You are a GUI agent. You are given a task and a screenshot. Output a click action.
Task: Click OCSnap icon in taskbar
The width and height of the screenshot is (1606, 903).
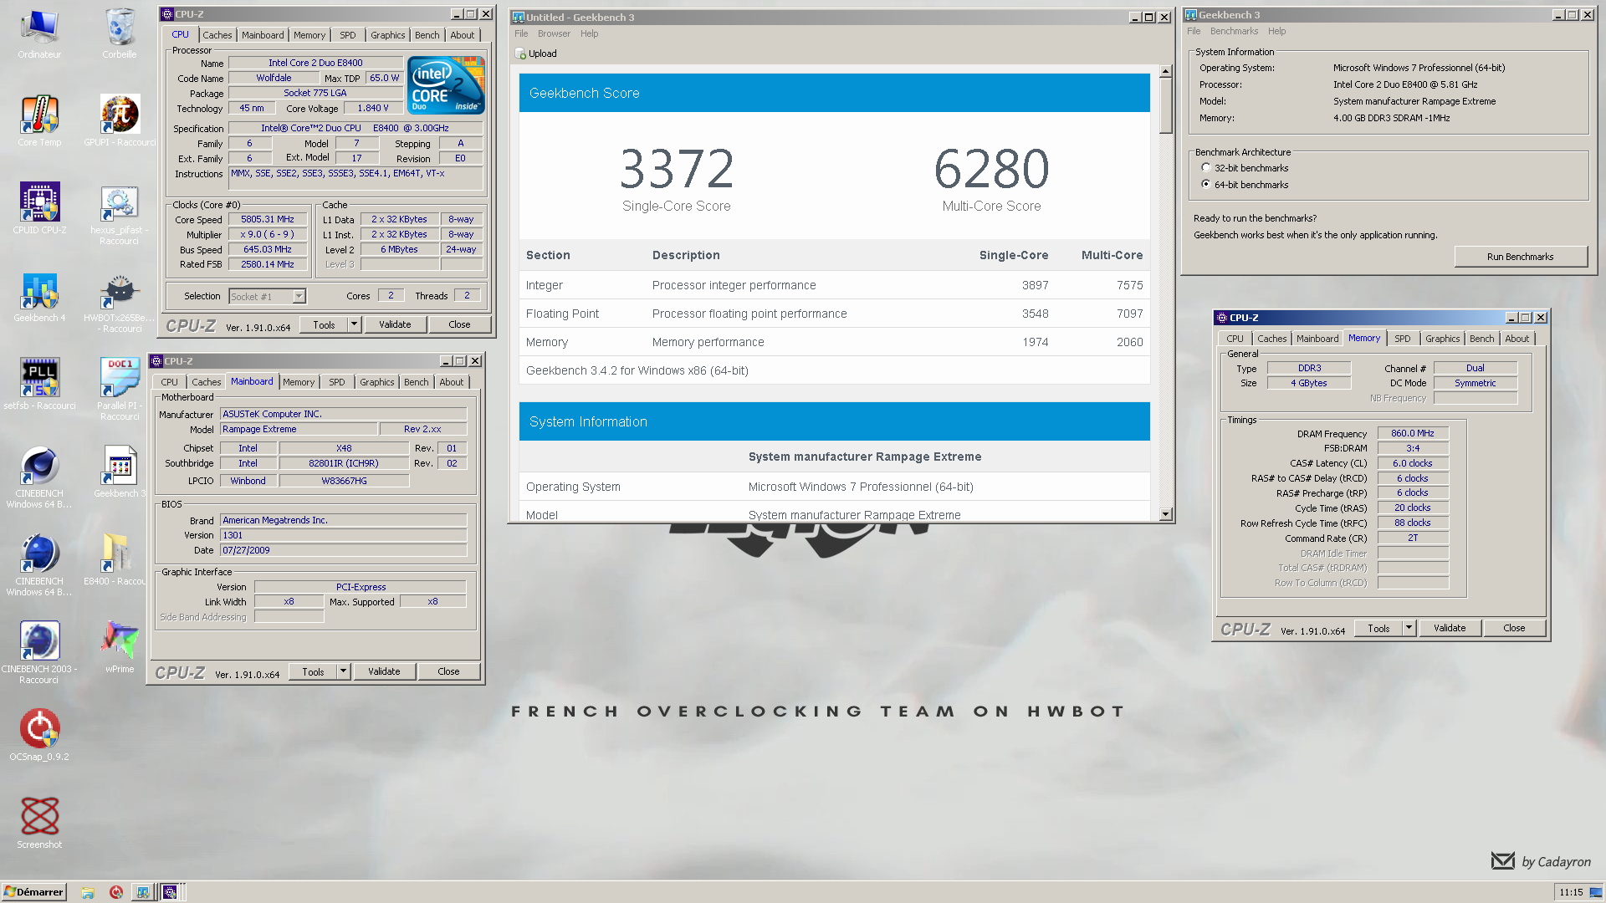point(116,892)
